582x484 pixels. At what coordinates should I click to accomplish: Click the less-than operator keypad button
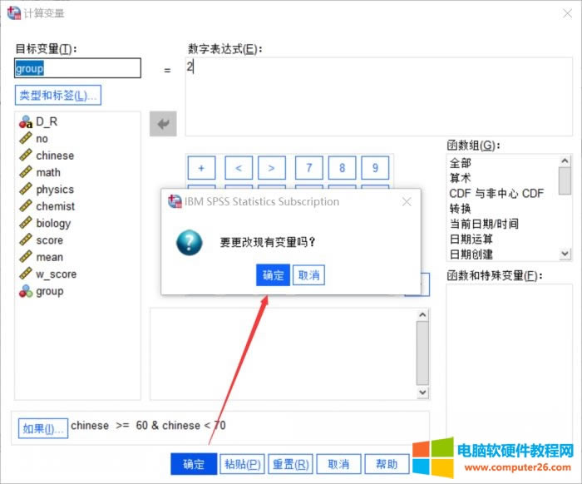click(238, 168)
